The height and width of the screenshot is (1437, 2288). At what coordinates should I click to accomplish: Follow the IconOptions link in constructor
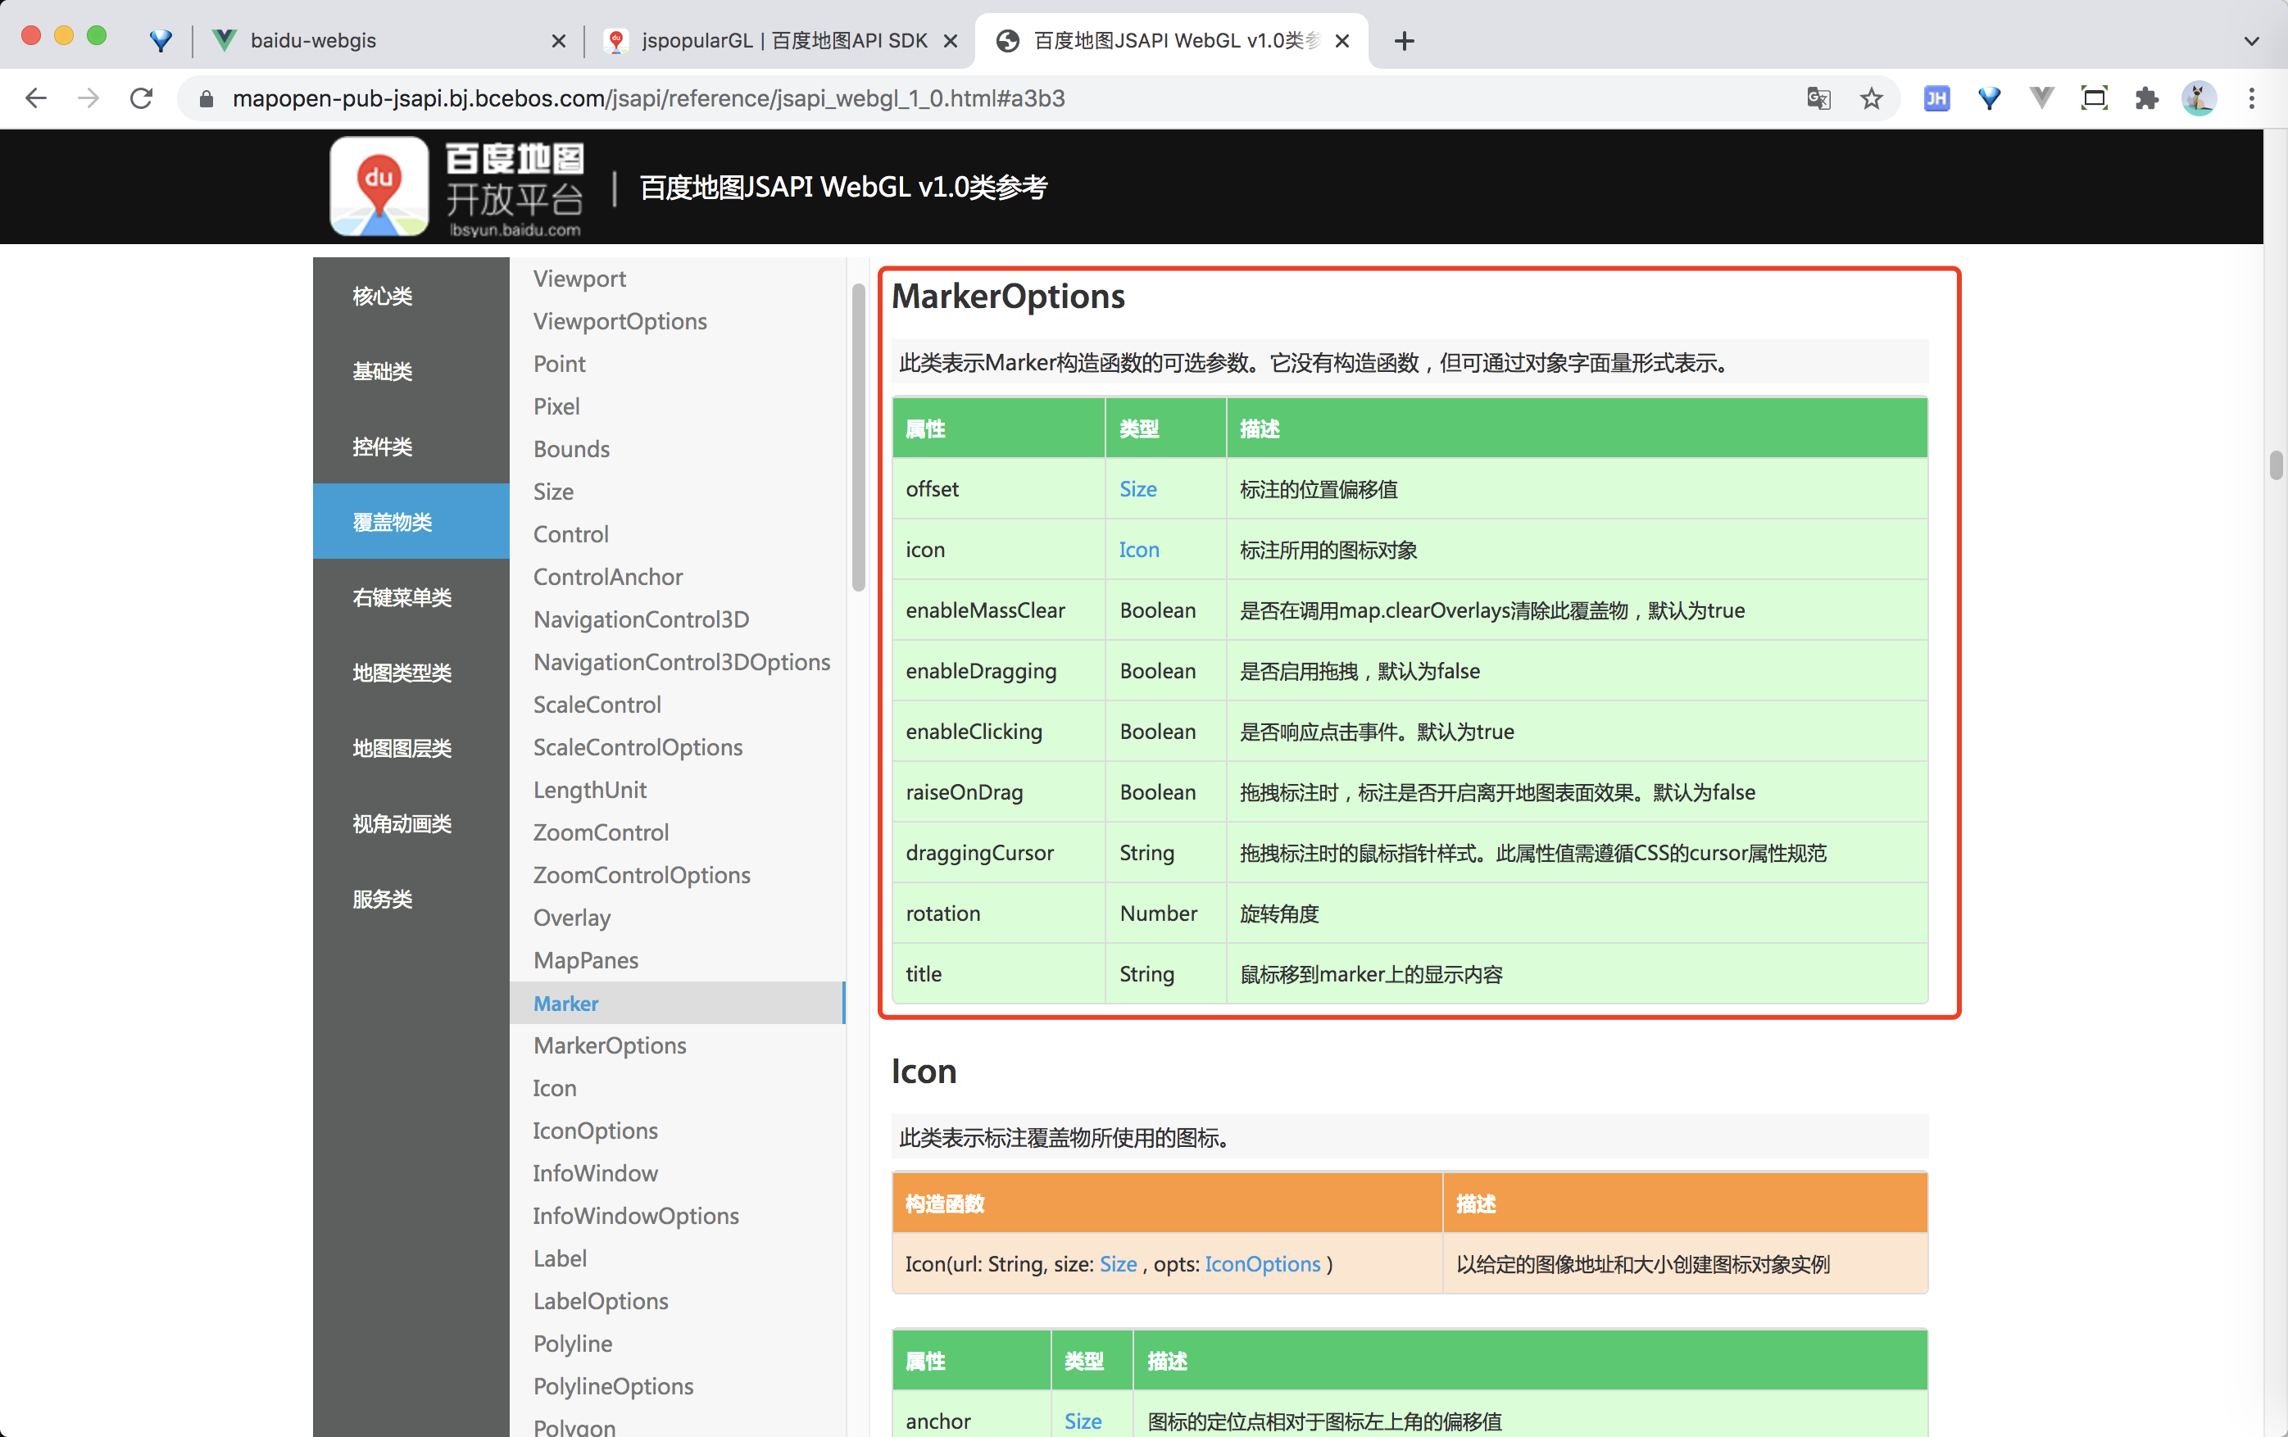pos(1262,1263)
